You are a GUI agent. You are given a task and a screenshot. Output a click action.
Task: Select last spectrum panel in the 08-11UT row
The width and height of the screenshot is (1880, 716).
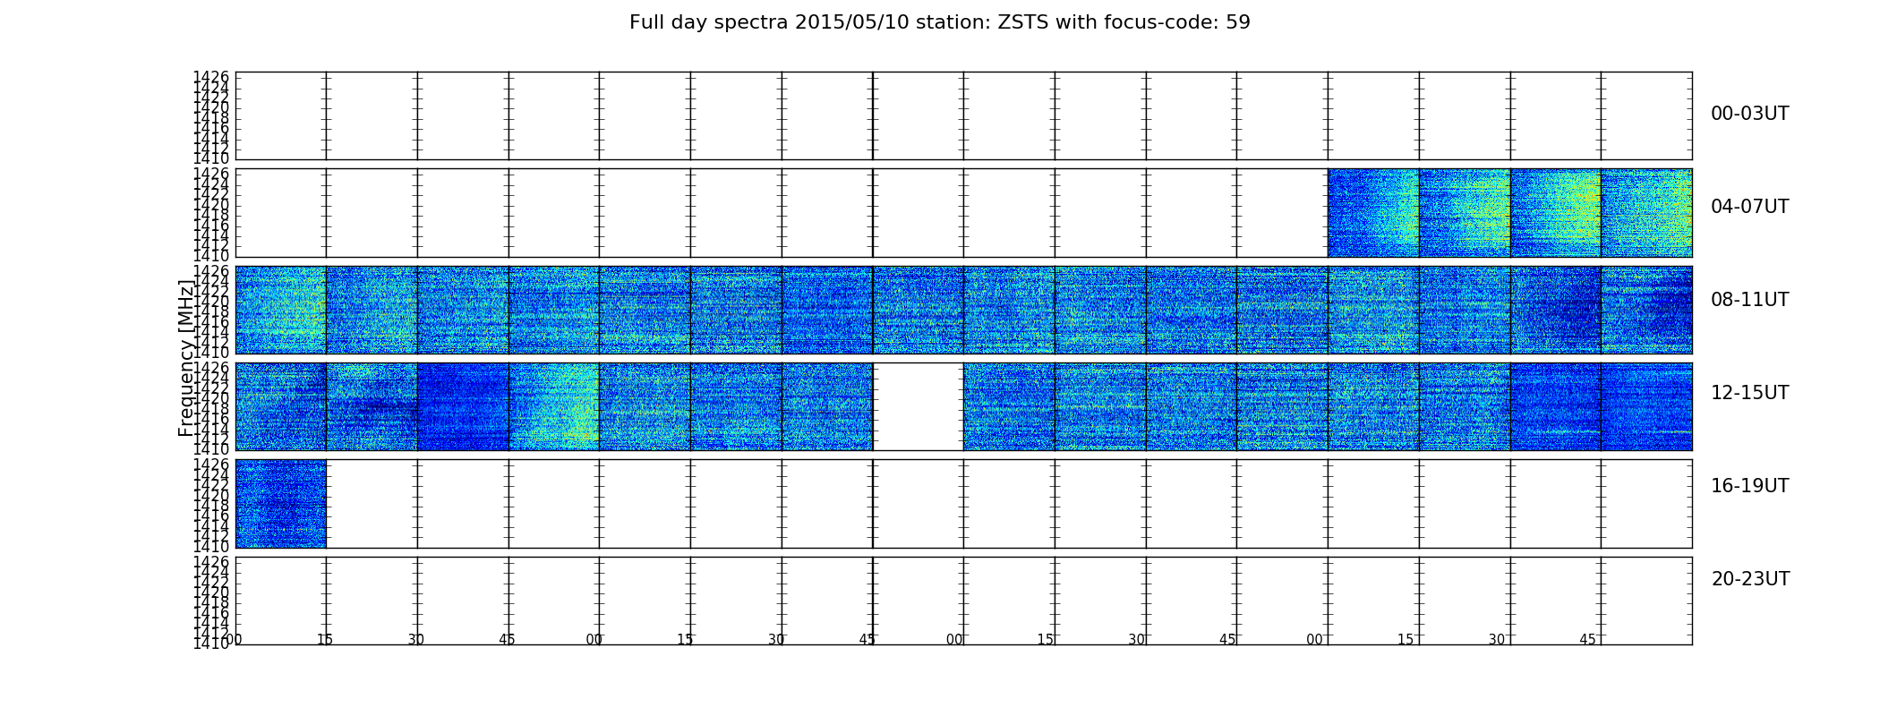coord(1646,310)
